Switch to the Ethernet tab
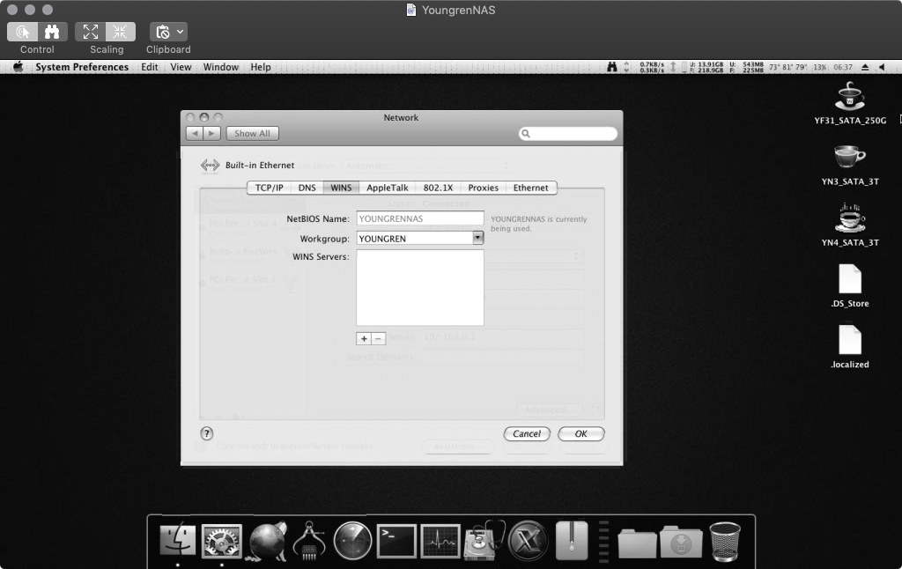The height and width of the screenshot is (569, 902). click(531, 188)
